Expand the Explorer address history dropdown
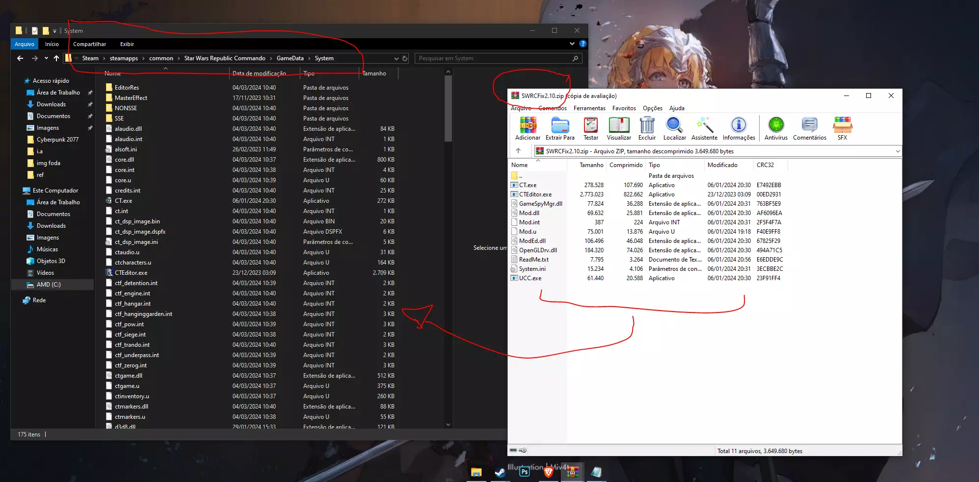 click(x=396, y=58)
